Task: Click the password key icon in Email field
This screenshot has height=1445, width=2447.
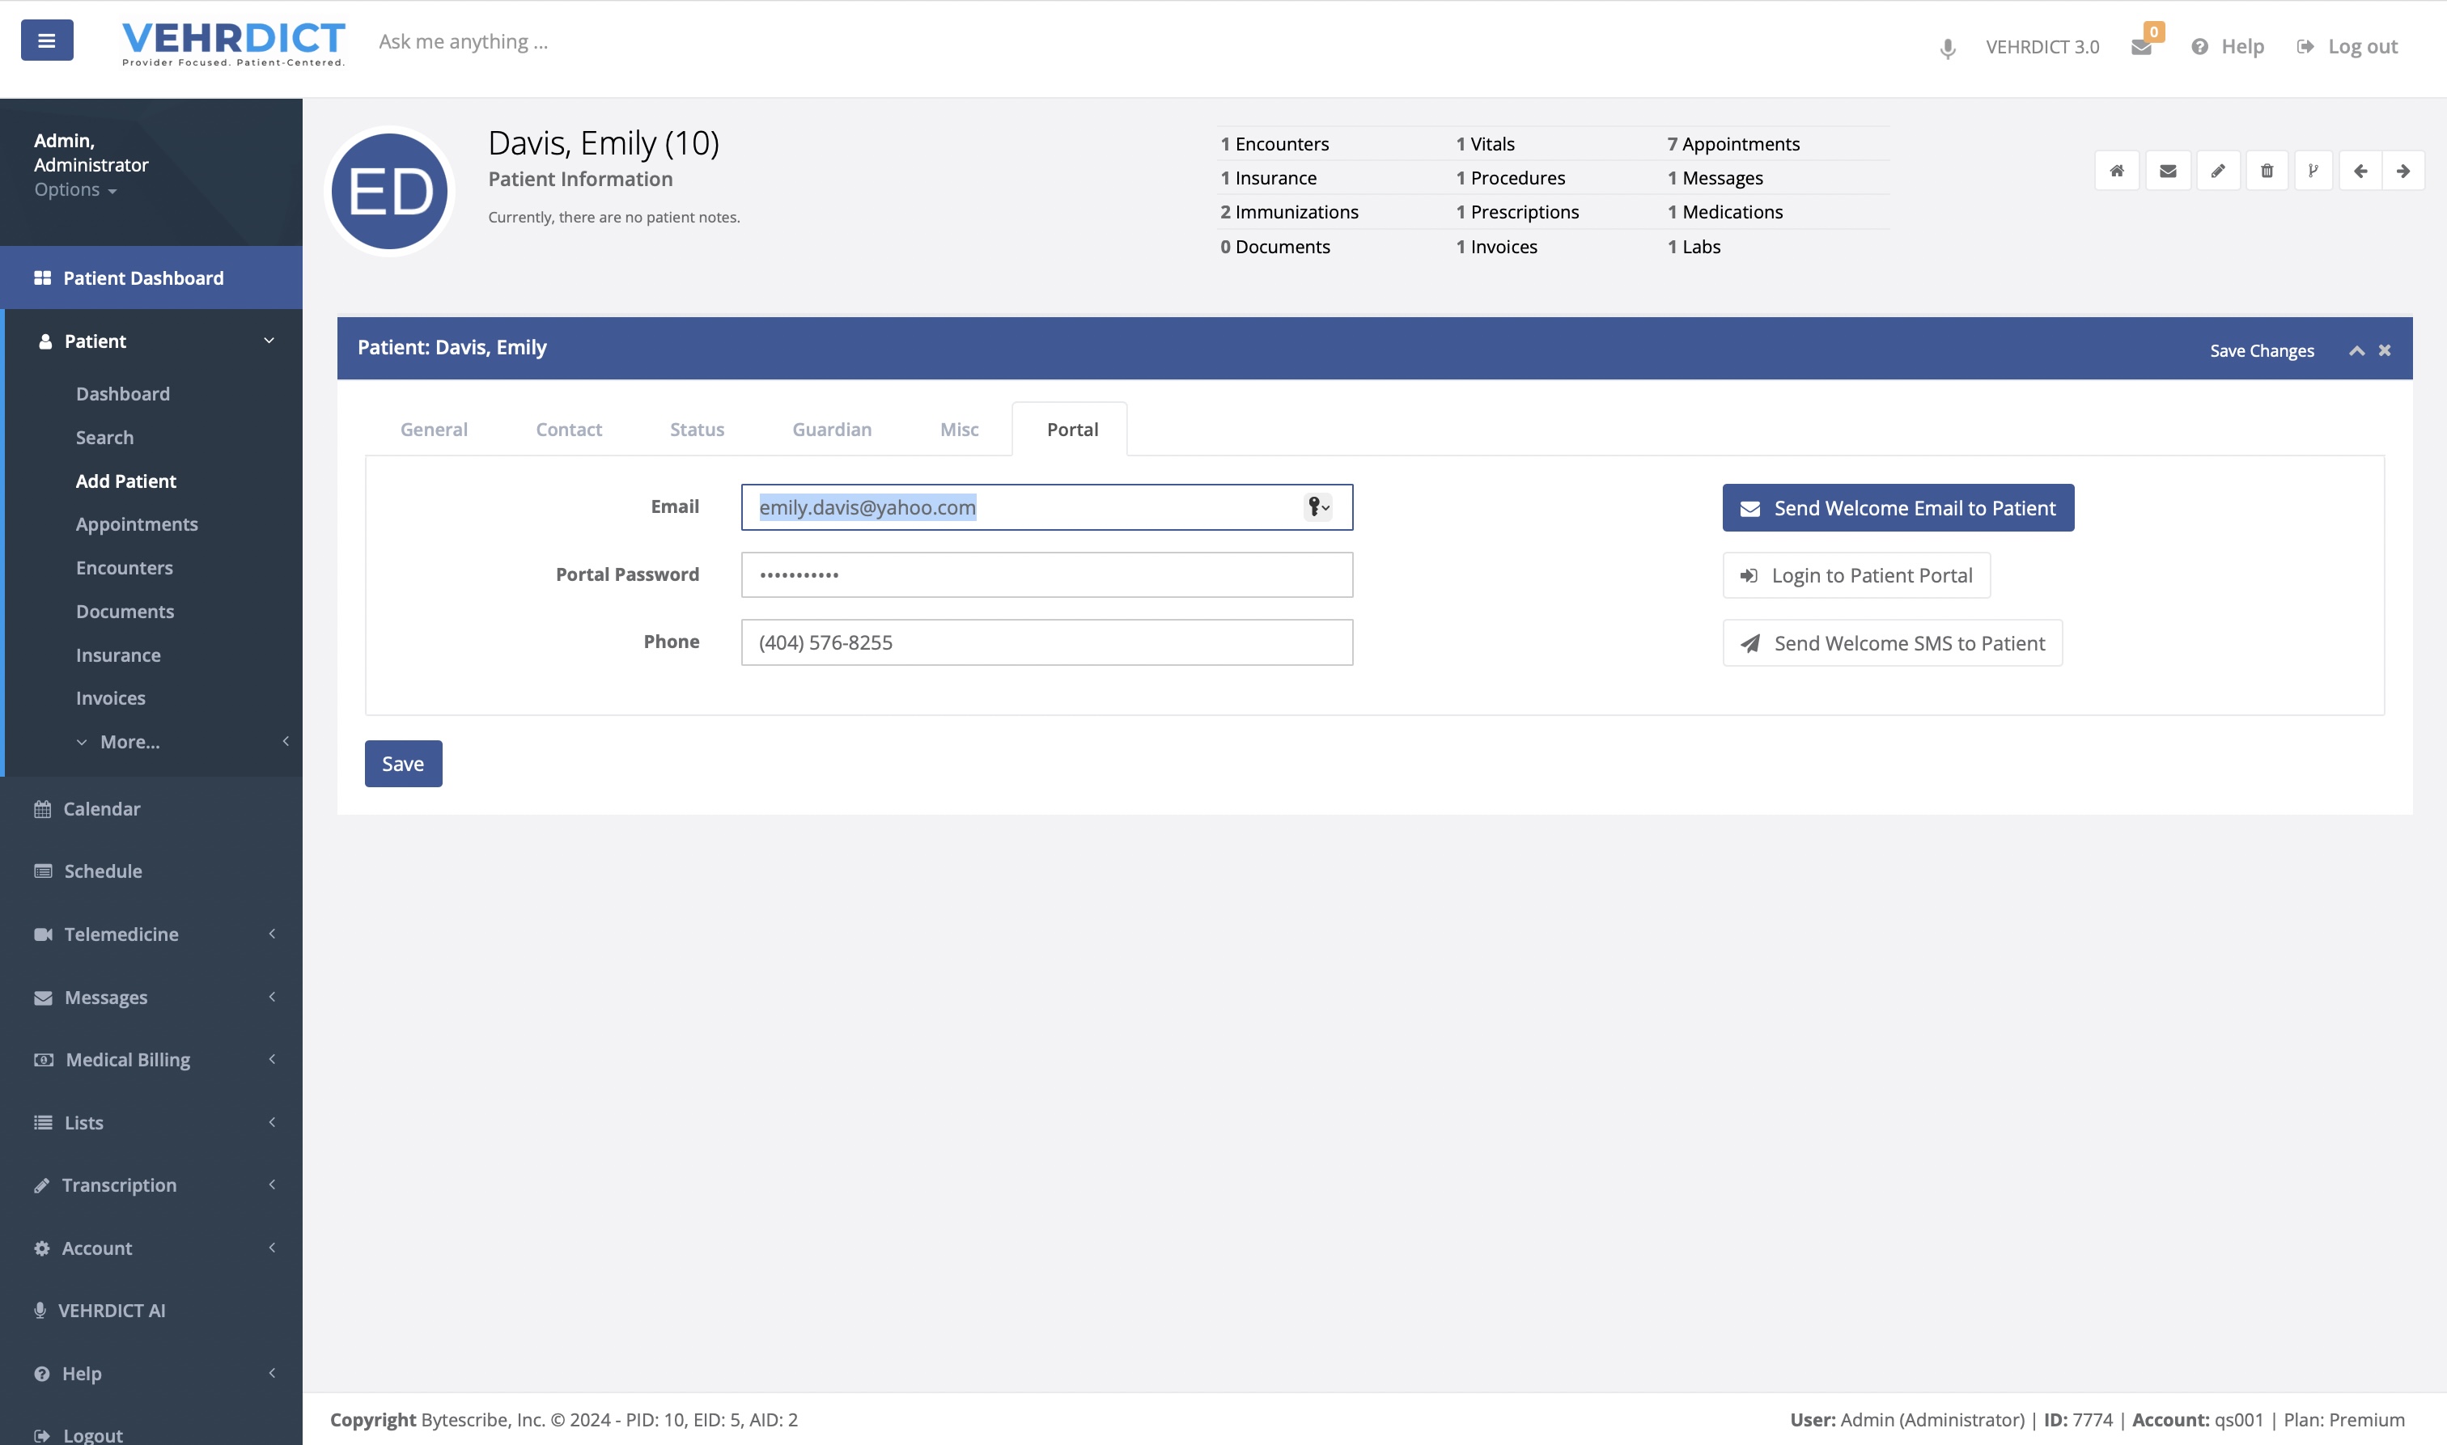Action: point(1317,506)
